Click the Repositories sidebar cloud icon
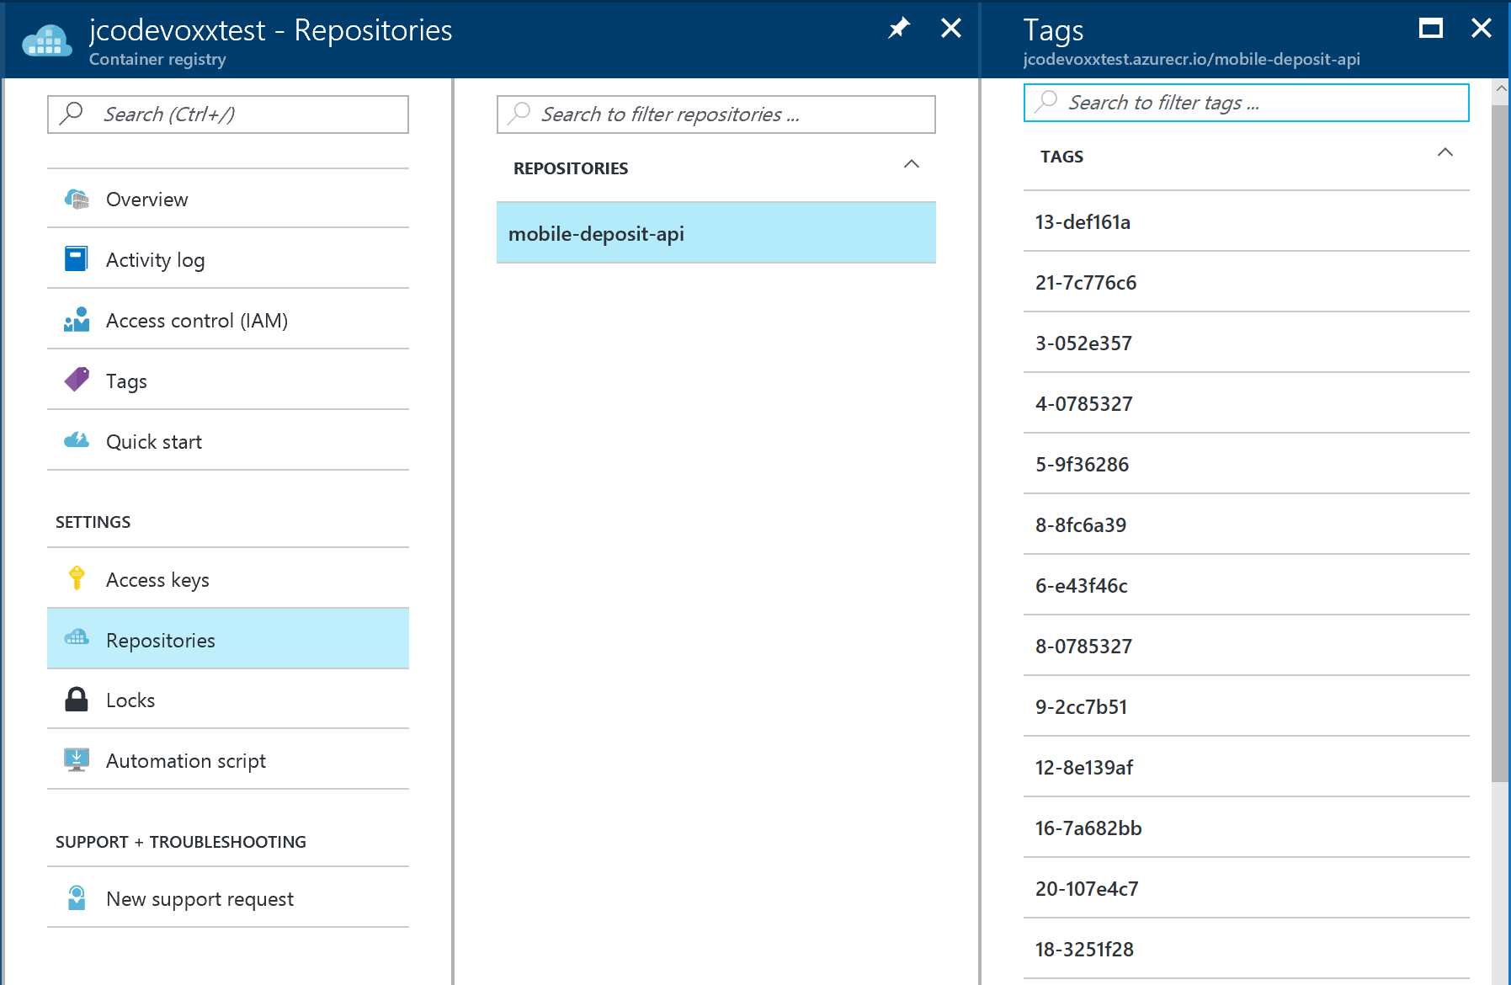1511x985 pixels. pos(77,637)
